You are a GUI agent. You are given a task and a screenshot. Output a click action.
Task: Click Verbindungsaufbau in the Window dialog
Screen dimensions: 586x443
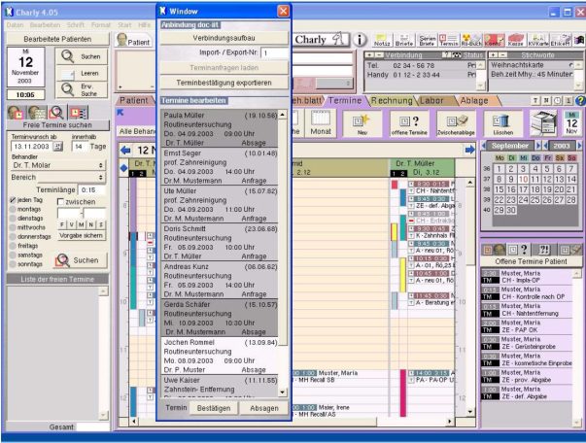[x=224, y=38]
